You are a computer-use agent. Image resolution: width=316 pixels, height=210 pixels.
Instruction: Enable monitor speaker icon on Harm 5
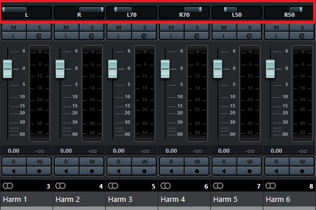pos(224,171)
